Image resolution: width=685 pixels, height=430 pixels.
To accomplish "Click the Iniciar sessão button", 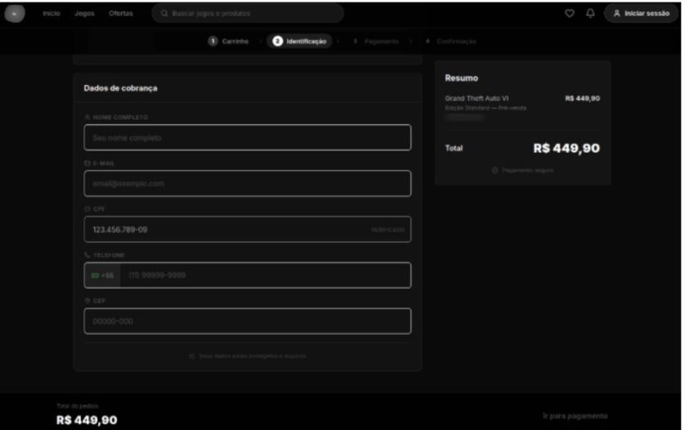I will tap(642, 14).
